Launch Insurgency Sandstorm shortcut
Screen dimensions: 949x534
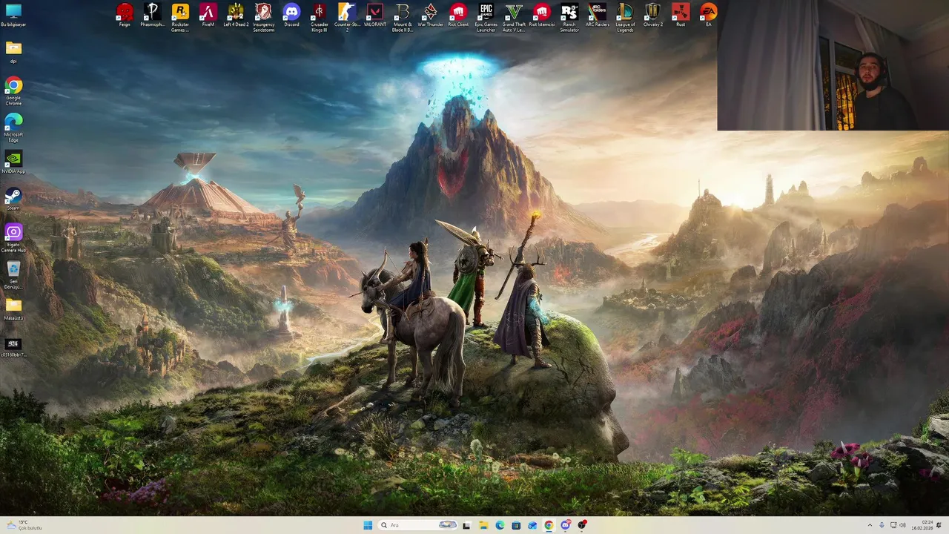click(x=263, y=17)
